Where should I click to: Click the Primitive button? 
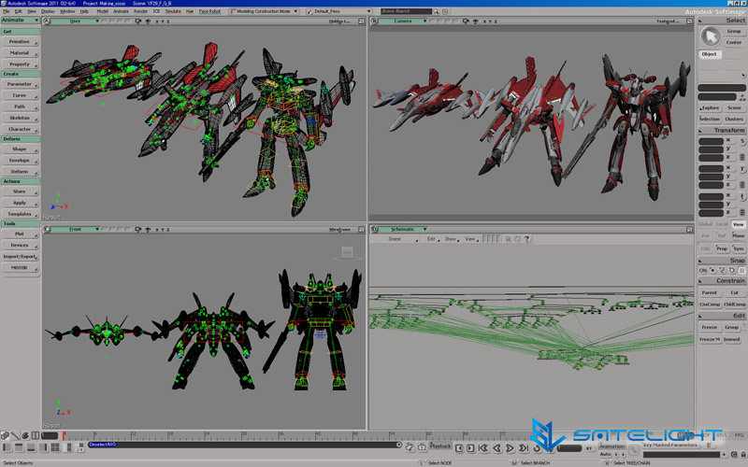click(x=20, y=42)
